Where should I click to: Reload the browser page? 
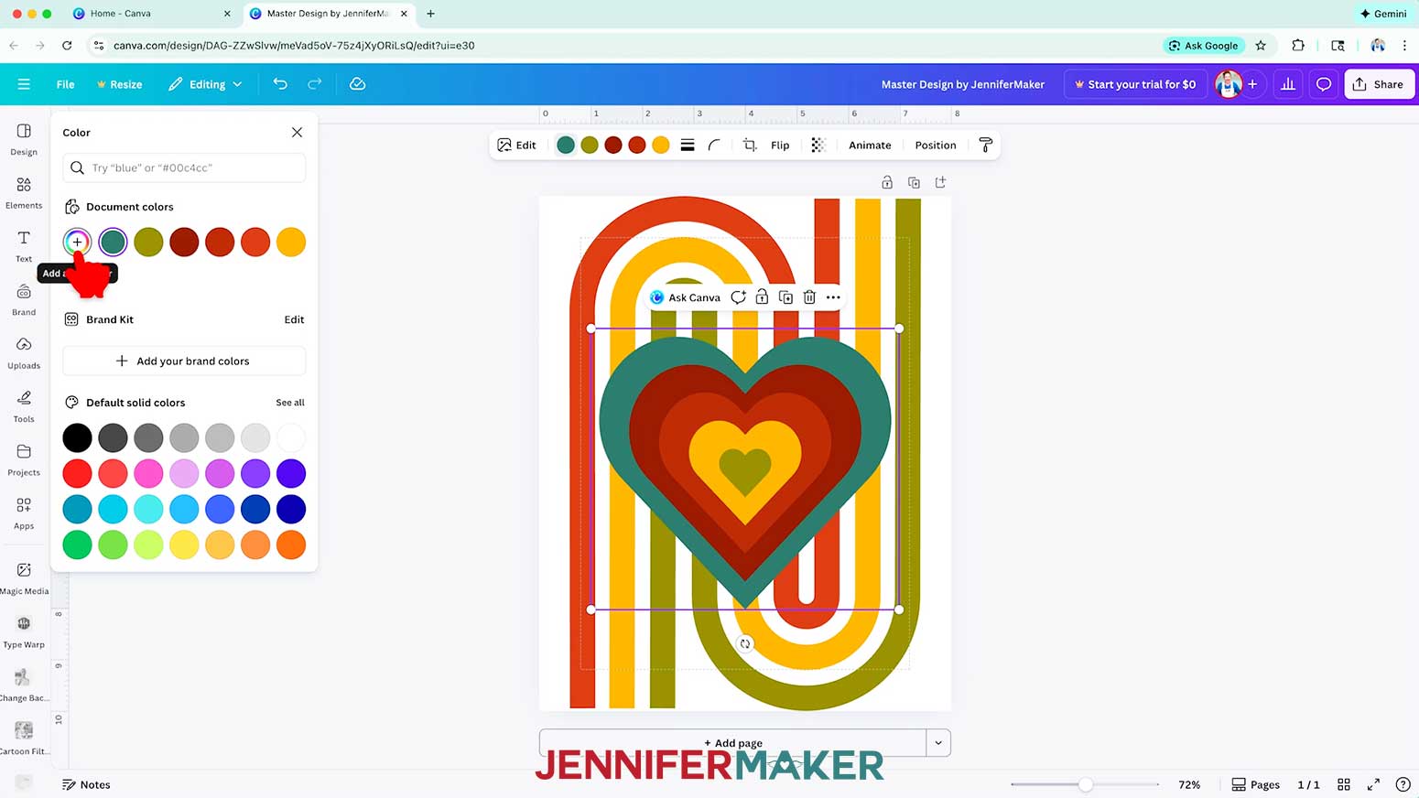[x=67, y=45]
